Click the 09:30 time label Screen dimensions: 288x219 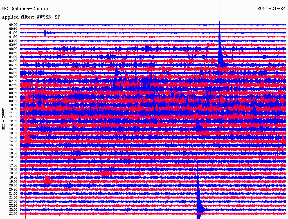[x=13, y=101]
